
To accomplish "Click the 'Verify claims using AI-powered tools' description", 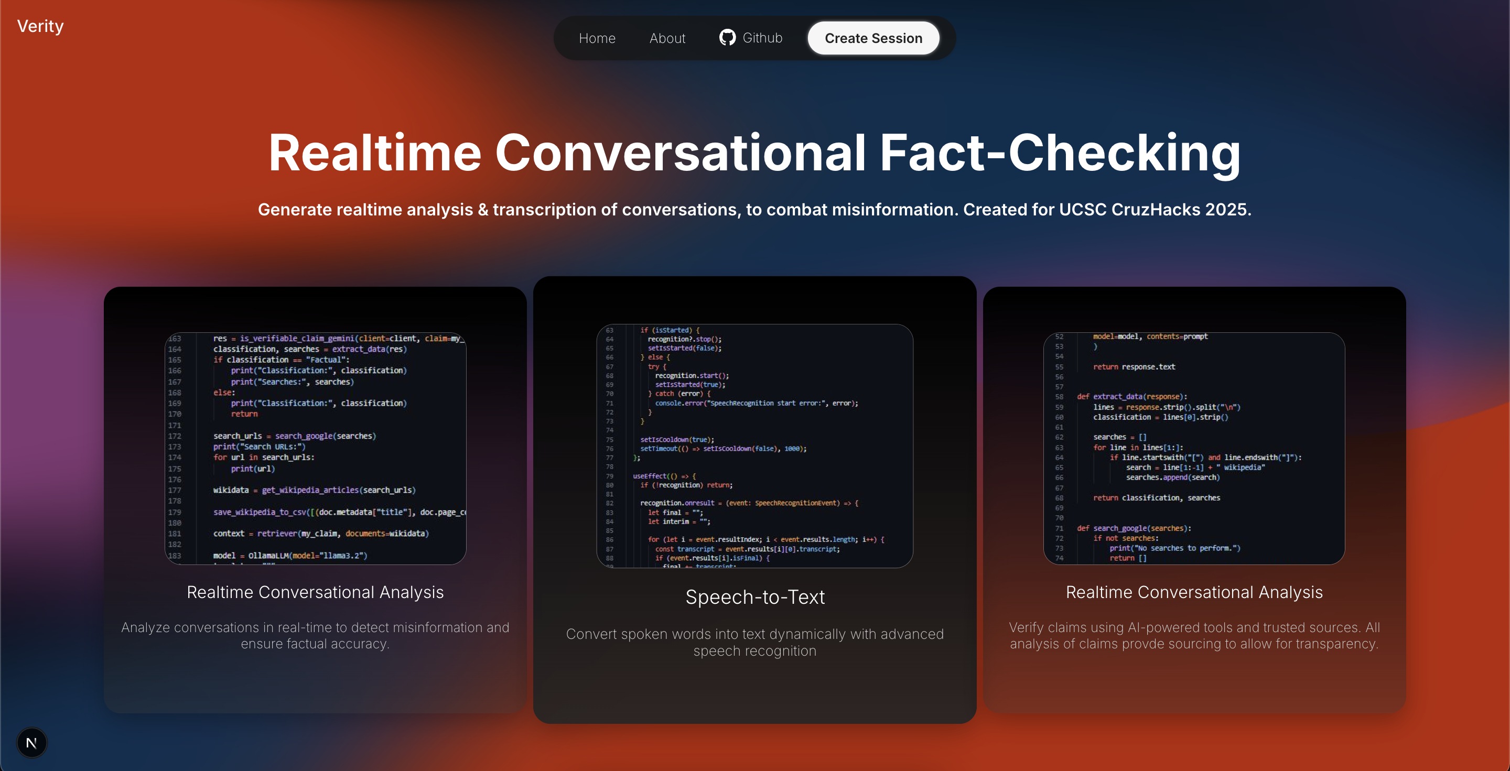I will pyautogui.click(x=1194, y=636).
